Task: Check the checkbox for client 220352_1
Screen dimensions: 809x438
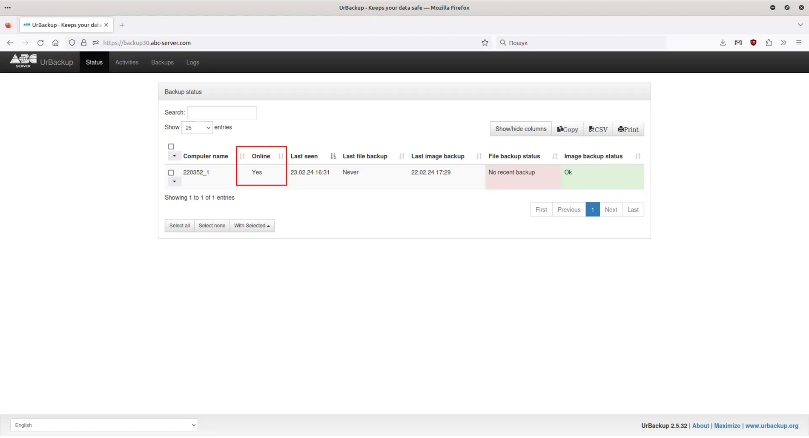Action: click(x=172, y=172)
